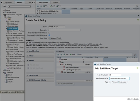
Task: Select the CD/DVD boot order row
Action: click(64, 60)
